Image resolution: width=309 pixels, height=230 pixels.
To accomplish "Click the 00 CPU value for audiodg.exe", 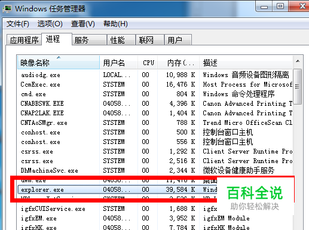I will [x=145, y=75].
